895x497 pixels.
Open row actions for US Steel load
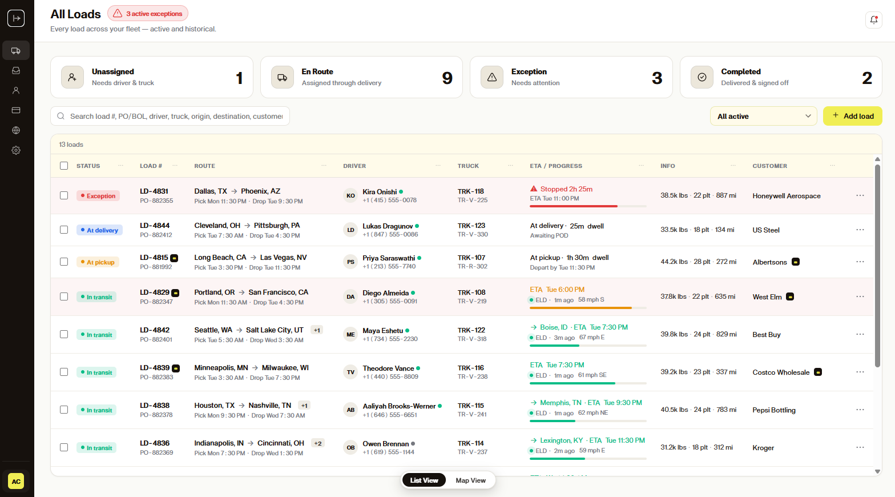(860, 230)
